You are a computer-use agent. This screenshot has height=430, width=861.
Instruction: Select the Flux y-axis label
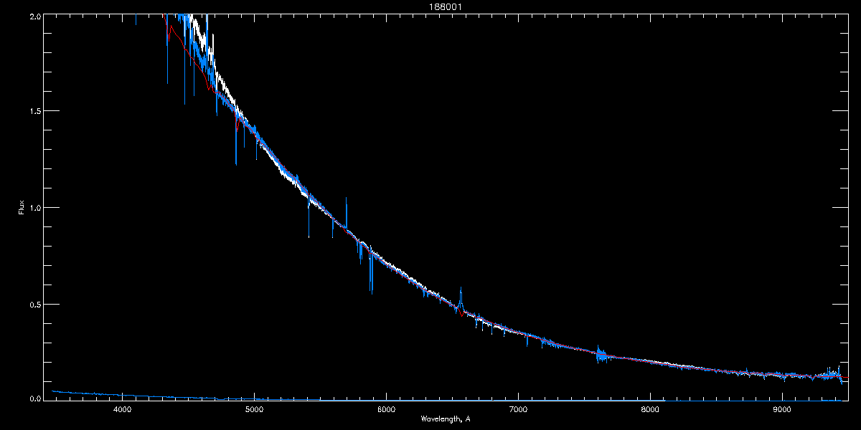22,208
